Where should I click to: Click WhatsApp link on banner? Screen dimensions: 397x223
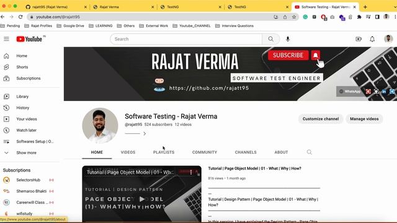[x=350, y=91]
